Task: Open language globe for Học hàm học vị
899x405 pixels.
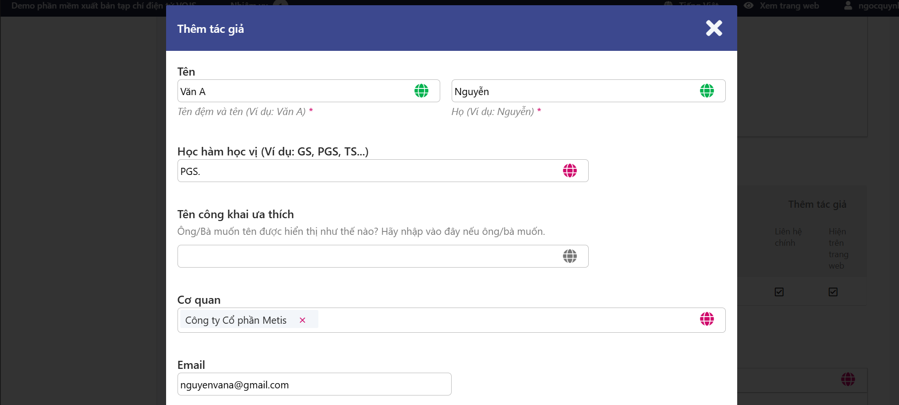Action: coord(570,171)
